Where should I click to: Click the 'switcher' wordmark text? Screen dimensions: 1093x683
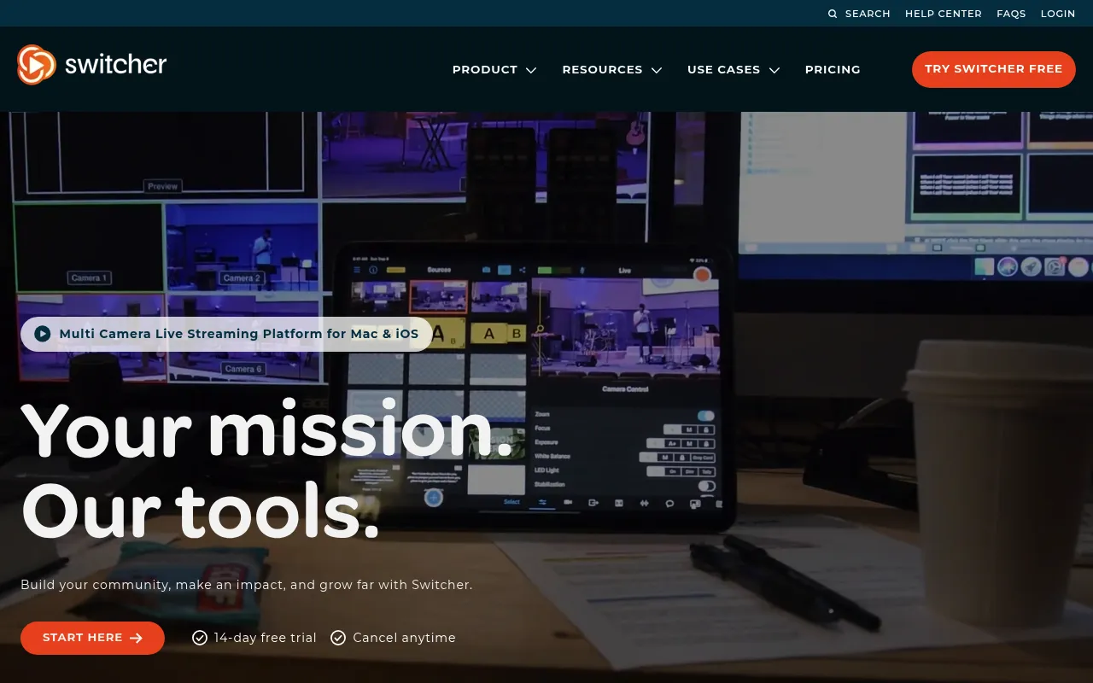point(115,64)
